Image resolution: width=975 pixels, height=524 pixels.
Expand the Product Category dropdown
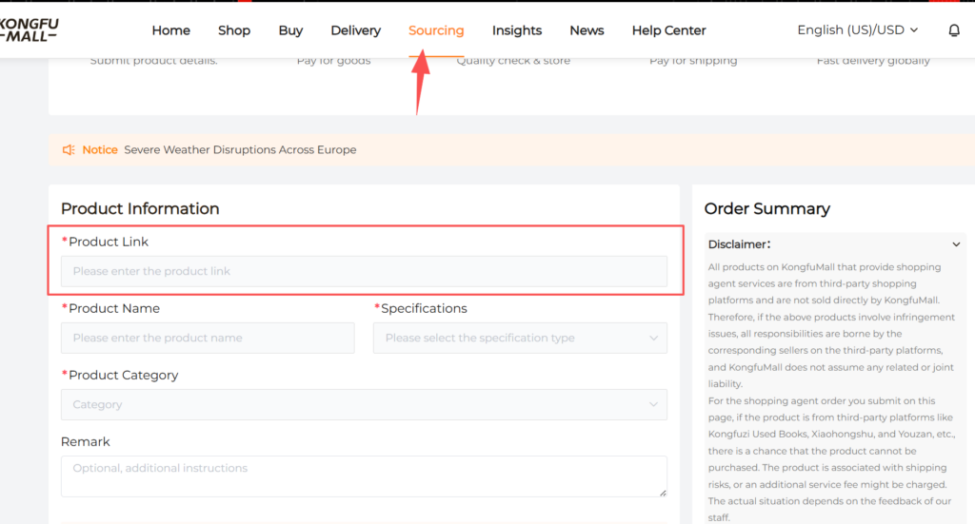tap(364, 404)
